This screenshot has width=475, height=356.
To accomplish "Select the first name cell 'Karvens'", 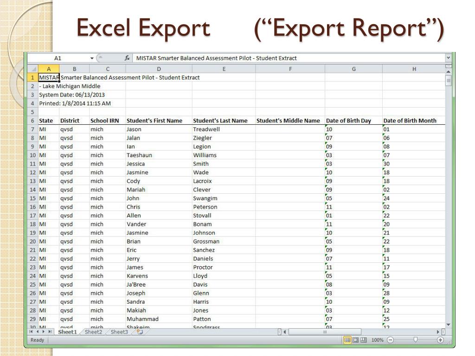I will (x=159, y=276).
